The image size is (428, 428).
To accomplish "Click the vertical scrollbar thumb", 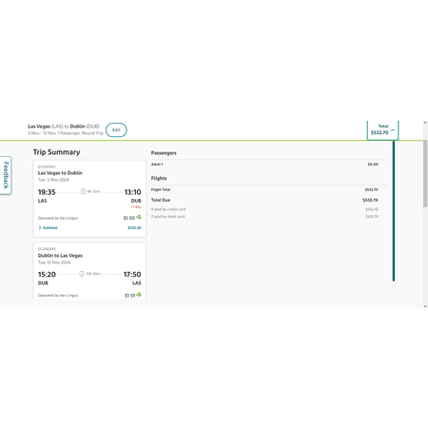I will click(425, 173).
